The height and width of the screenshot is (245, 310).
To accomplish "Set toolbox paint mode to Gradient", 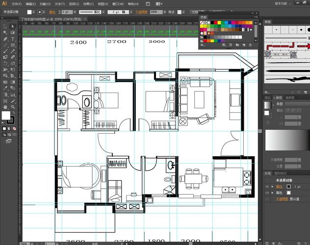I will [9, 129].
